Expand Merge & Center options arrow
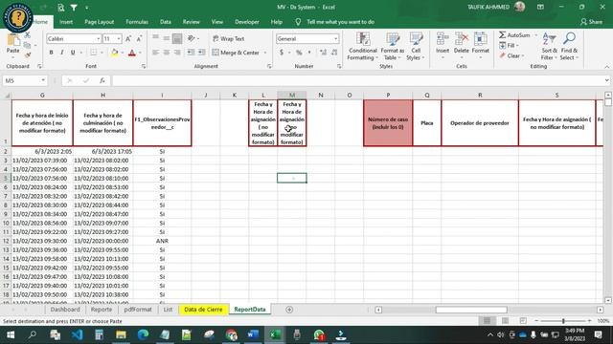Viewport: 613px width, 344px height. coord(265,53)
